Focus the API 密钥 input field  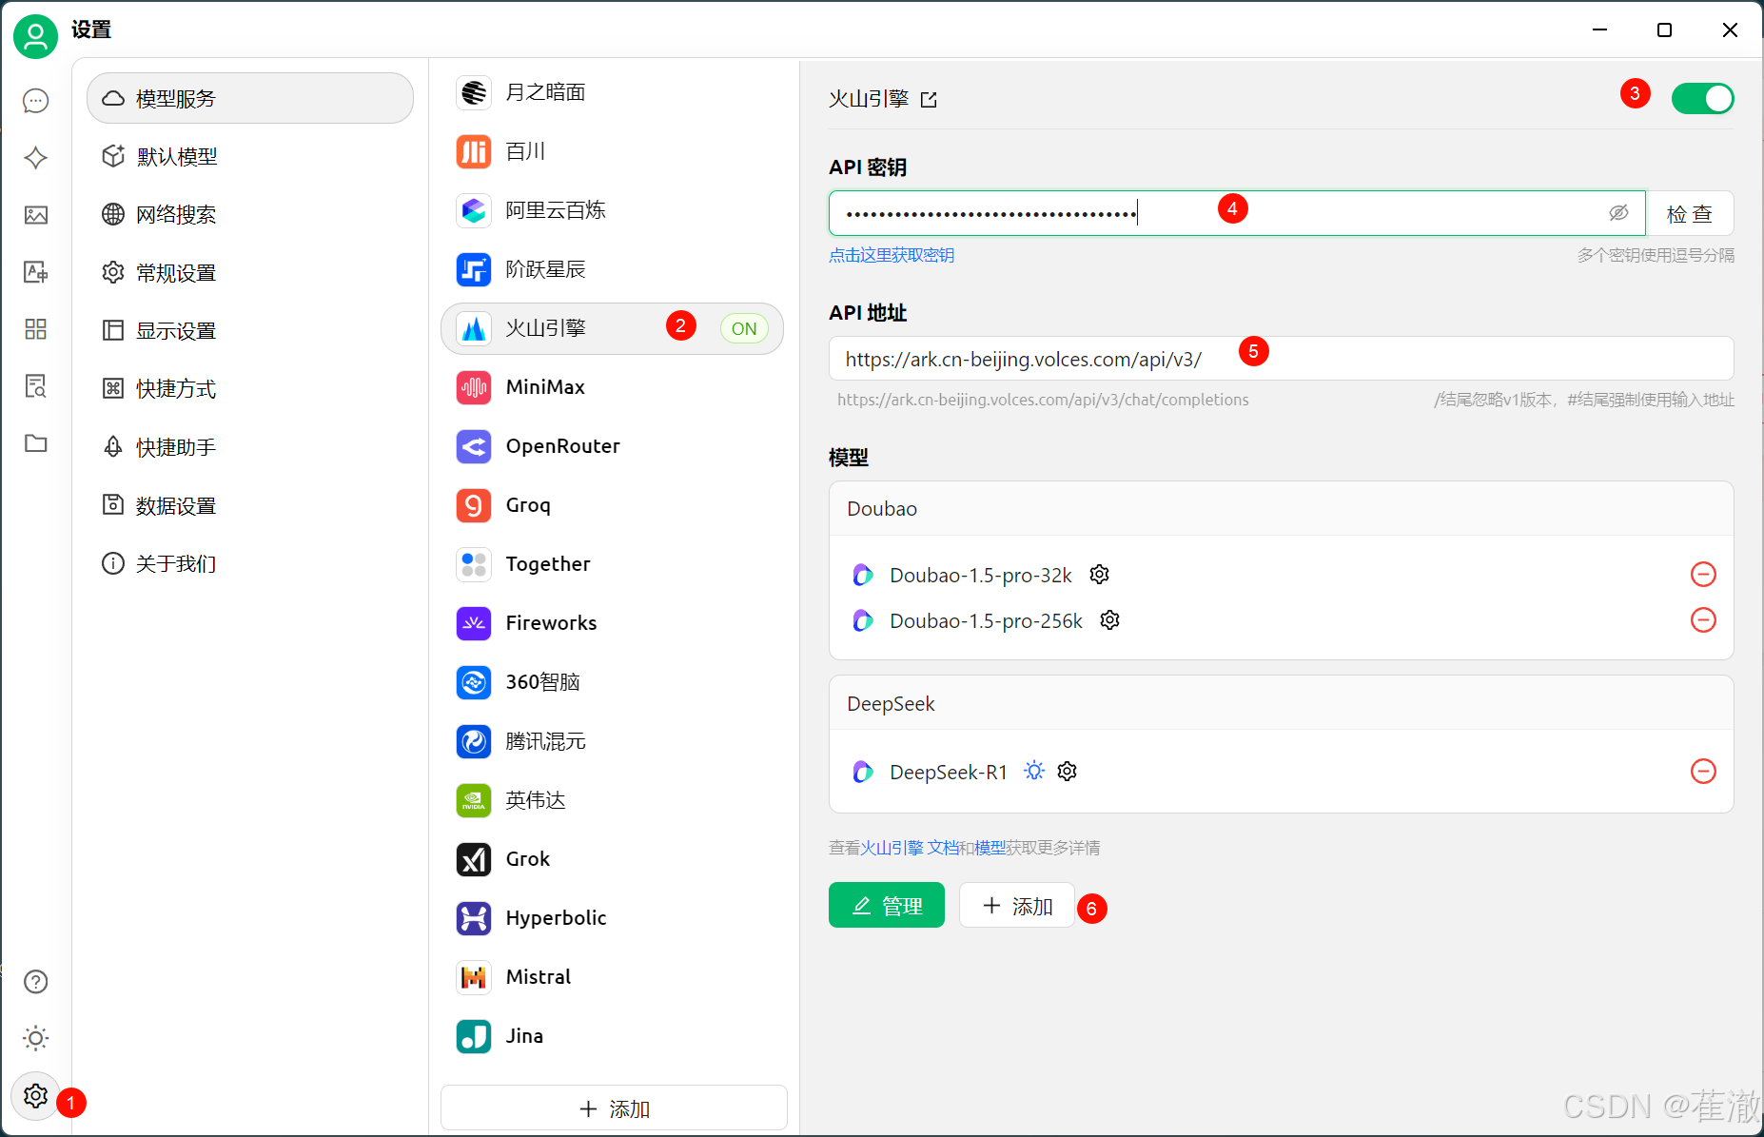(x=1237, y=213)
